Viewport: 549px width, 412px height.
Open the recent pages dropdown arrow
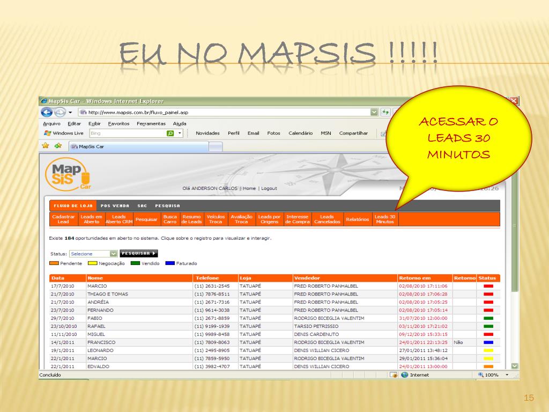click(70, 113)
